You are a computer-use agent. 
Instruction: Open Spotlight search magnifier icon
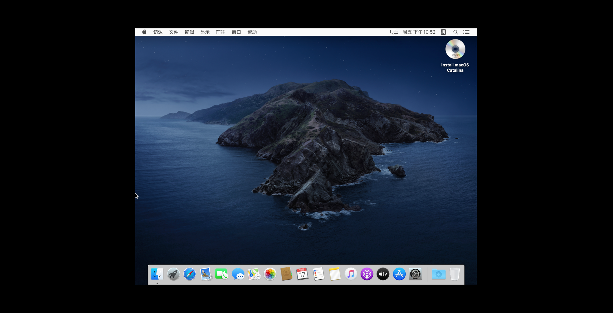pos(455,32)
